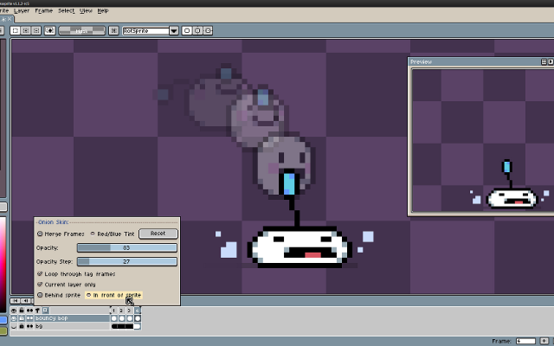Click the RotSprite algorithm text field
554x346 pixels.
[145, 31]
